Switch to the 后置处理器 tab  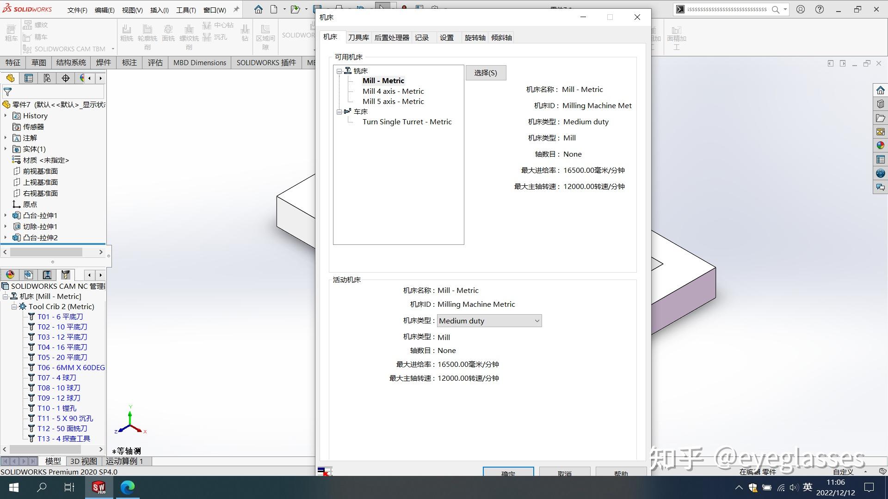pos(392,37)
